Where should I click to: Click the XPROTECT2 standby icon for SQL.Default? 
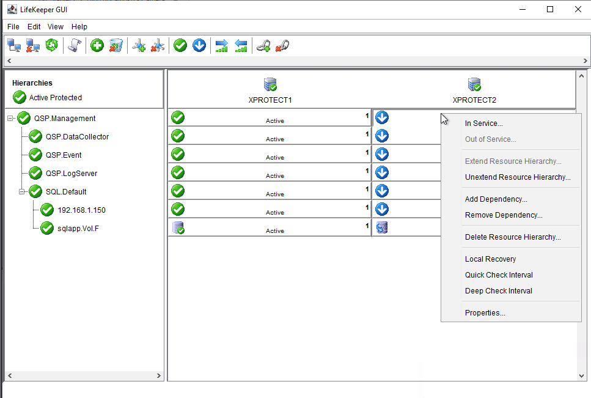(x=382, y=191)
